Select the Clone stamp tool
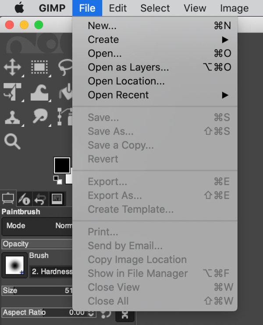The width and height of the screenshot is (263, 325). click(12, 118)
